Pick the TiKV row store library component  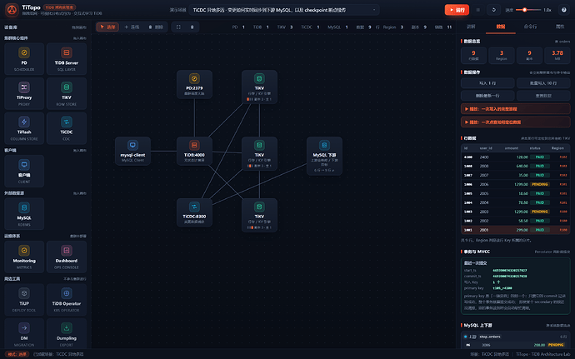pos(67,93)
